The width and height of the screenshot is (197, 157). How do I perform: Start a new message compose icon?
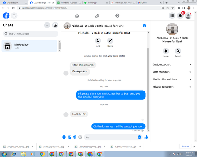tap(55, 25)
